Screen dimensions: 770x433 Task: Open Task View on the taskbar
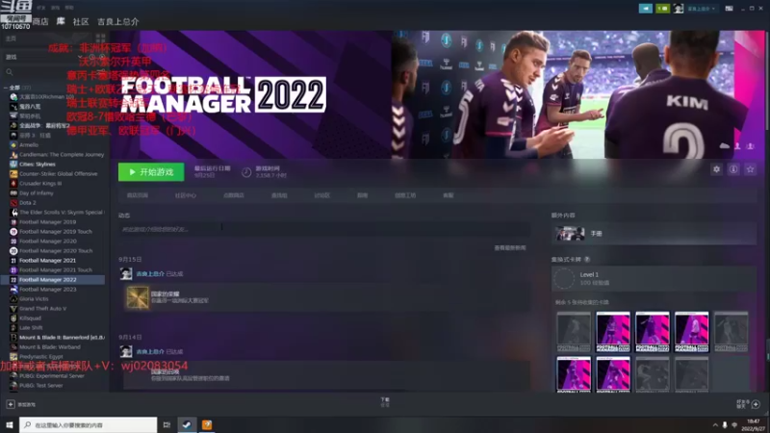[167, 424]
